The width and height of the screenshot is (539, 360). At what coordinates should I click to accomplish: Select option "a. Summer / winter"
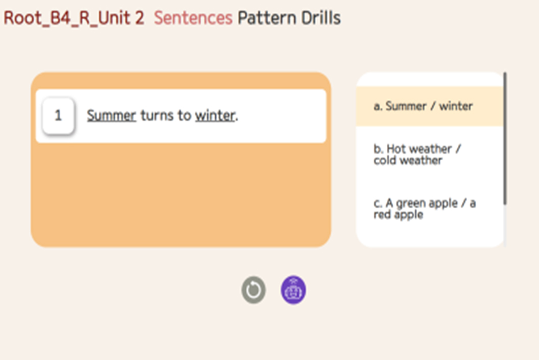423,106
